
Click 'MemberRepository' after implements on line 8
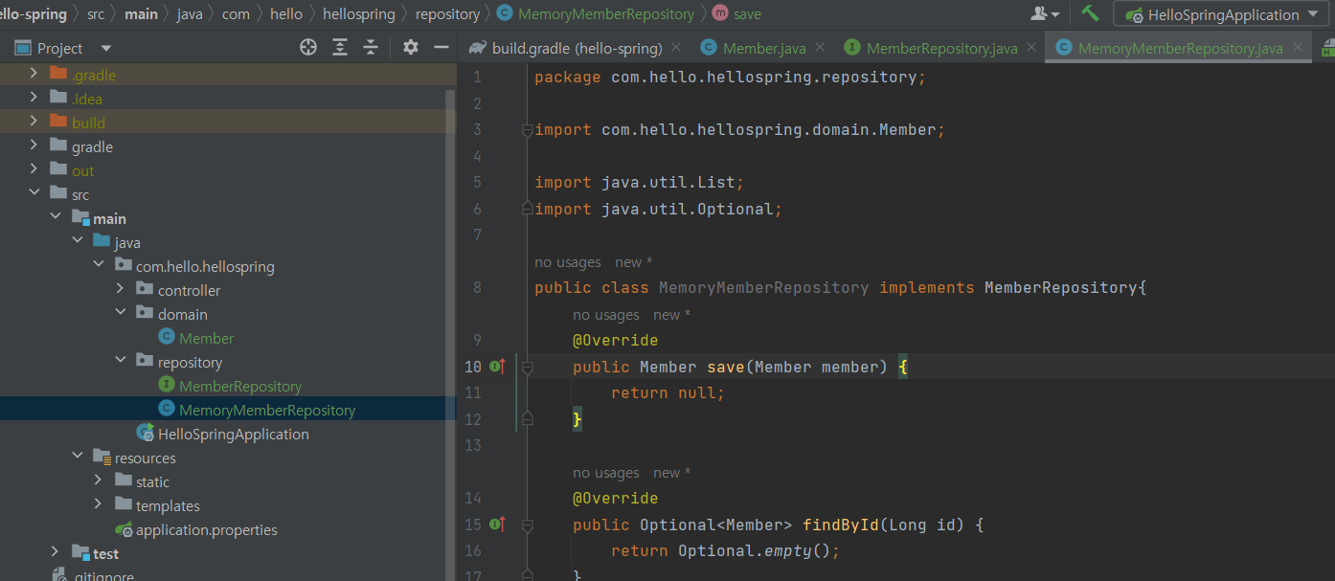pyautogui.click(x=1060, y=287)
